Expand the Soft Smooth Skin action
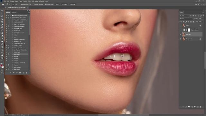Image resolution: width=206 pixels, height=116 pixels. pyautogui.click(x=13, y=29)
